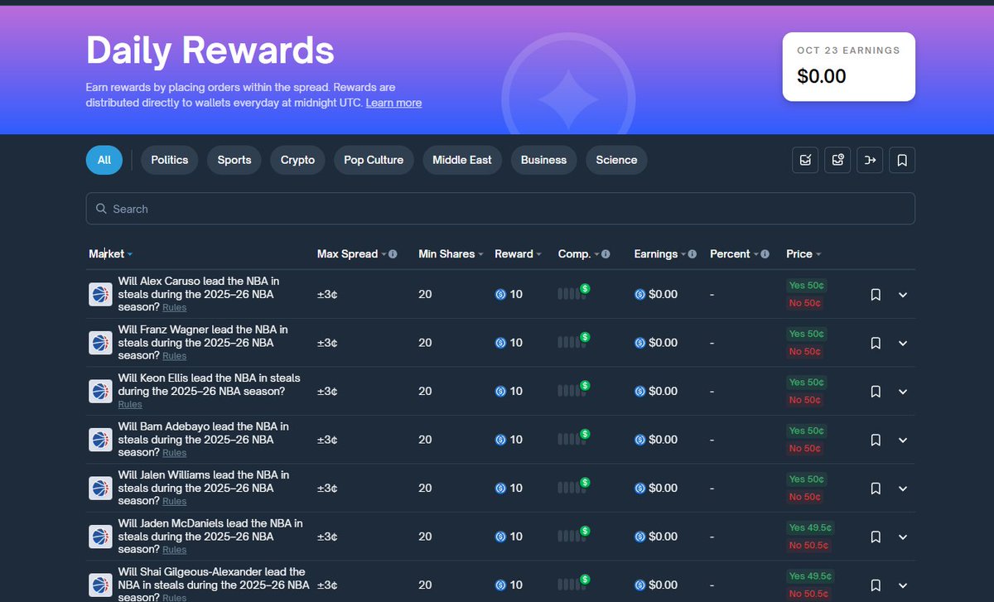This screenshot has width=994, height=602.
Task: Expand the Alex Caruso market row
Action: (903, 294)
